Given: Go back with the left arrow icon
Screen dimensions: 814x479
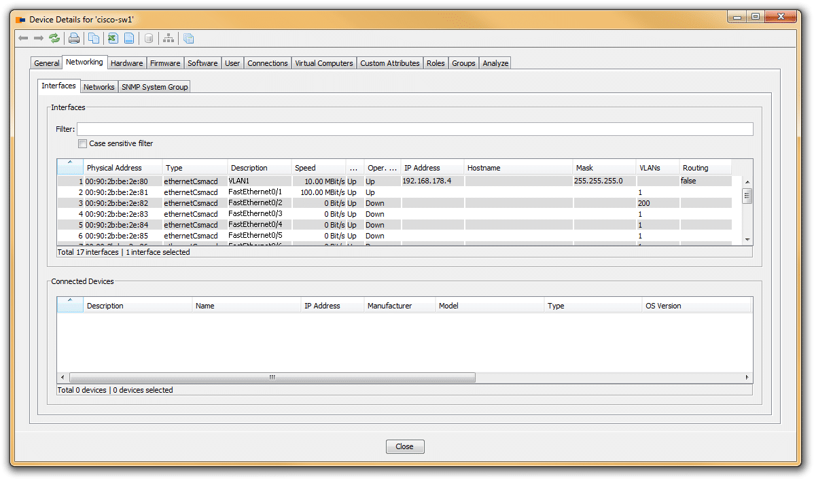Looking at the screenshot, I should point(23,38).
